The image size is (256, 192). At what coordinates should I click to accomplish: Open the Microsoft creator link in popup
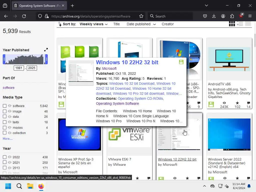click(x=109, y=68)
